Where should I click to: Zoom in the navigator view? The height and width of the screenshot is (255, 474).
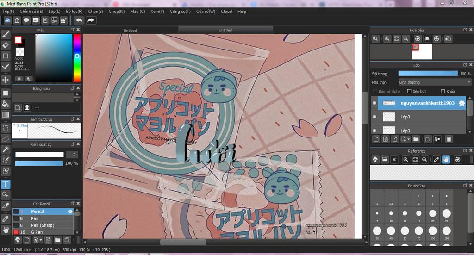tap(387, 39)
